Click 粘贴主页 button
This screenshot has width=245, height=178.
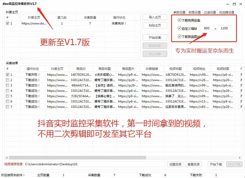click(155, 25)
